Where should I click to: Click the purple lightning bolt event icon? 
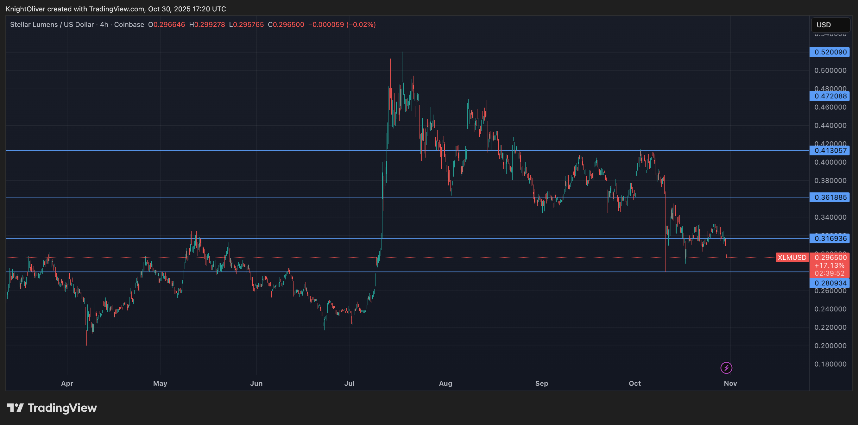[x=726, y=368]
